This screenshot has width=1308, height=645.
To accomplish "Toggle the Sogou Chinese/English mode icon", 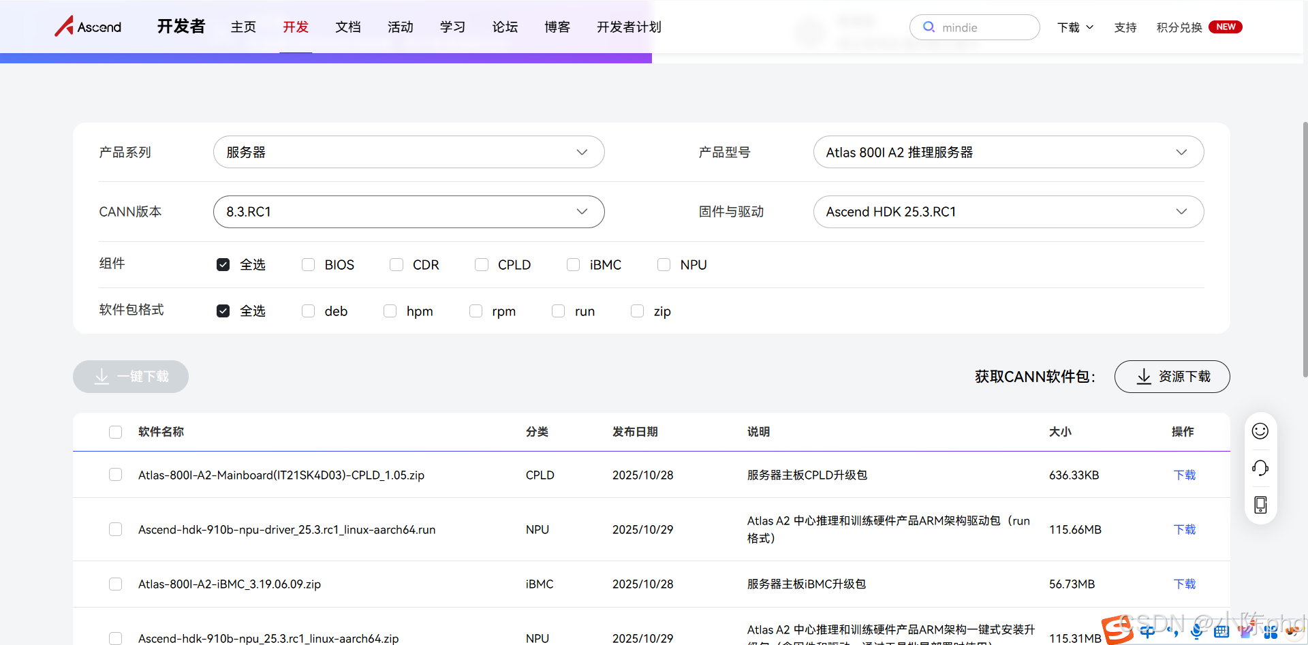I will click(1148, 631).
